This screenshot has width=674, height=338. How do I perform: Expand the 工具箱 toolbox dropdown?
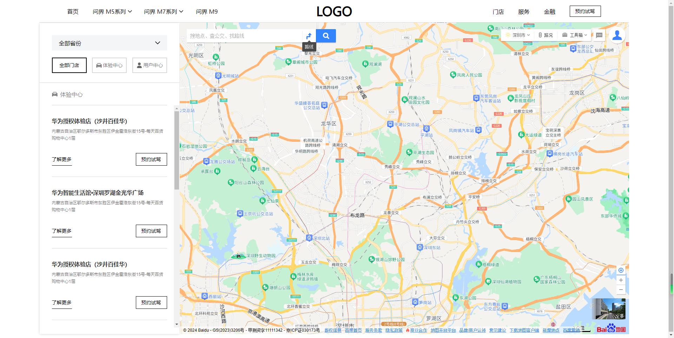pyautogui.click(x=575, y=35)
